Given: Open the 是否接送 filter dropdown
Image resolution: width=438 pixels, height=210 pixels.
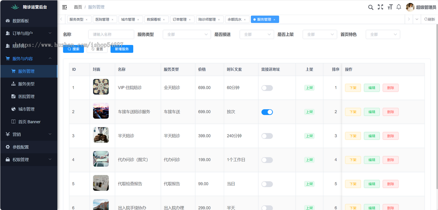Looking at the screenshot, I should (257, 34).
